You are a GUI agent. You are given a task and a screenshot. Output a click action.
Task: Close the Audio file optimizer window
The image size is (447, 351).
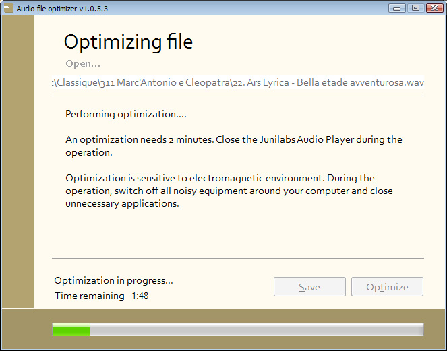pos(434,8)
